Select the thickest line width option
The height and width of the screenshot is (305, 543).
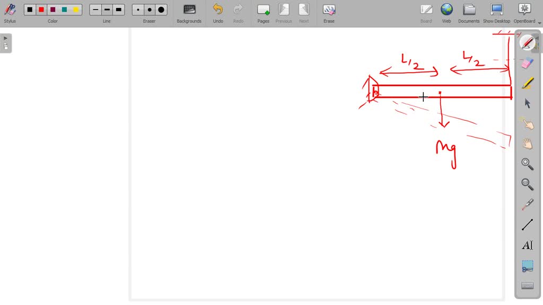click(118, 10)
